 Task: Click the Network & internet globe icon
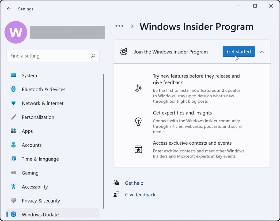(x=13, y=103)
